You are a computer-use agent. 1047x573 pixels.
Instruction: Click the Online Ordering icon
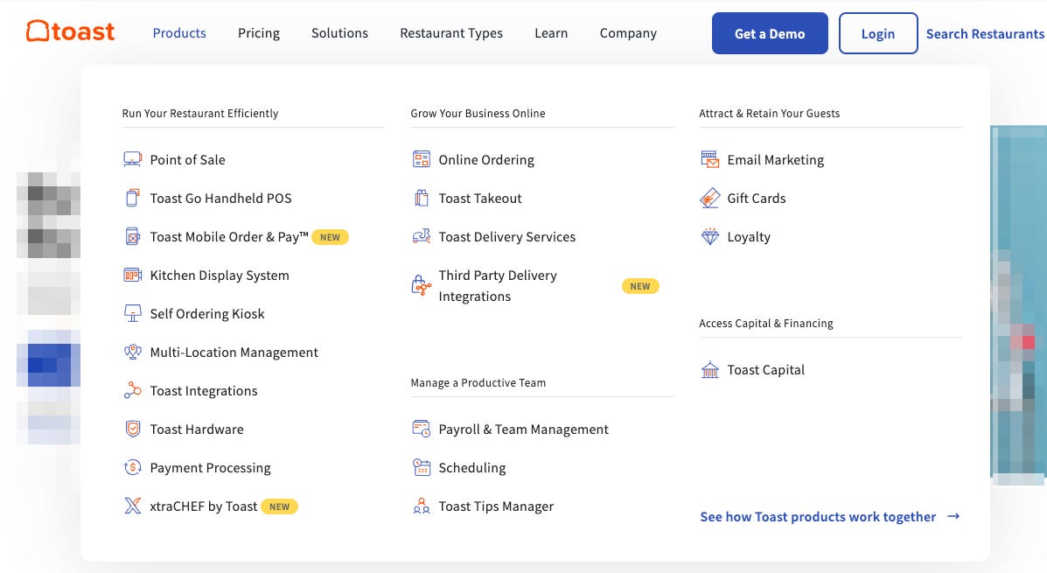421,159
